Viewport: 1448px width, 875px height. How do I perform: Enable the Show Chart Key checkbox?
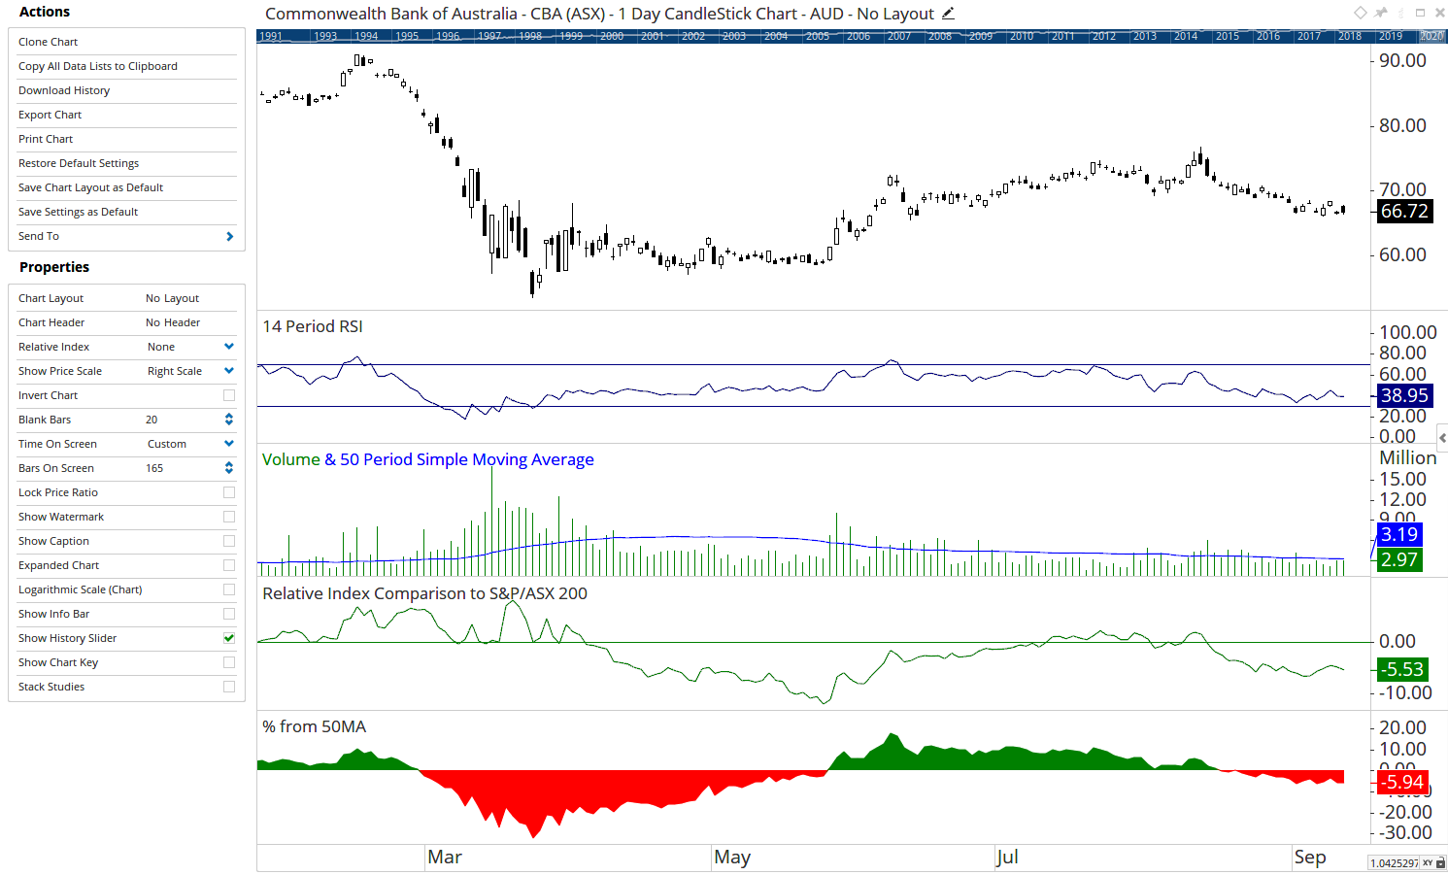pyautogui.click(x=229, y=662)
